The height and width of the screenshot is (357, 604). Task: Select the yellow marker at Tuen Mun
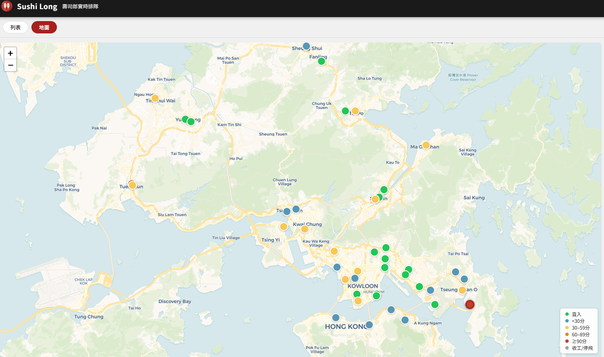[132, 185]
